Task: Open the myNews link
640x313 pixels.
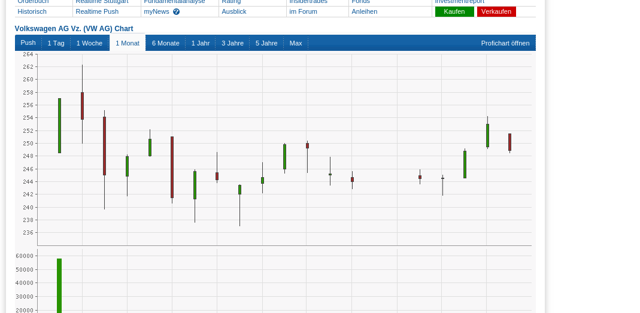Action: 156,11
